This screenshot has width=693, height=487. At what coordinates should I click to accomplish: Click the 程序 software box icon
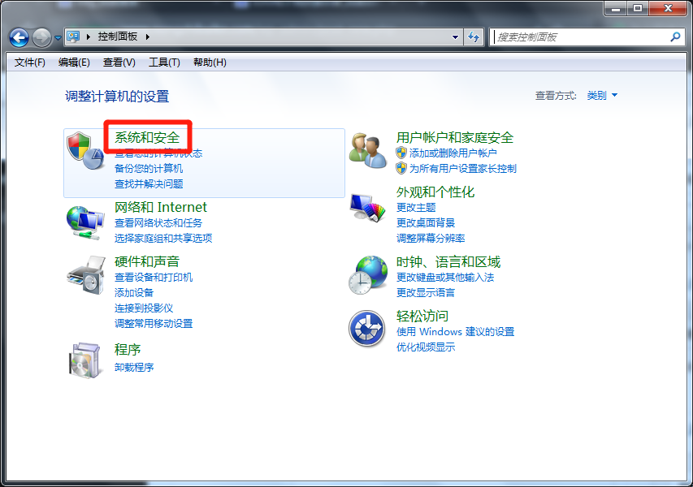[x=84, y=360]
